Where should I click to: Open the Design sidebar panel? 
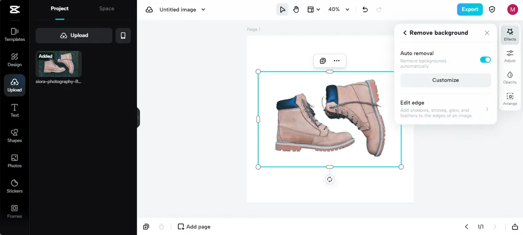tap(14, 60)
